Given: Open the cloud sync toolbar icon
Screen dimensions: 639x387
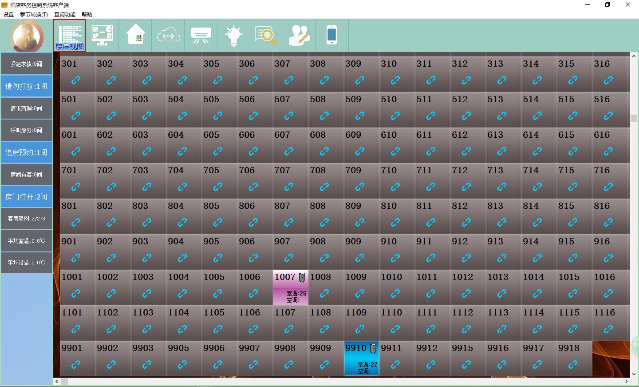Looking at the screenshot, I should [x=168, y=35].
